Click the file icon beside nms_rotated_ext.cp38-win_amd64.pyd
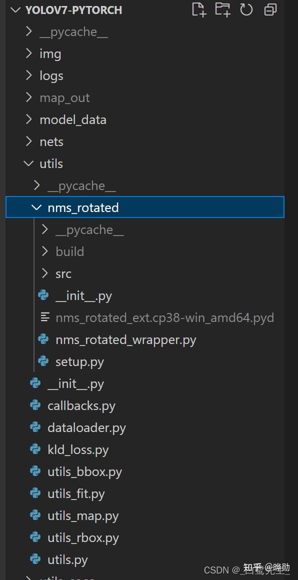298x580 pixels. click(x=44, y=317)
